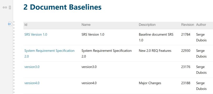Select revision number 23188
Viewport: 213px width, 94px height.
point(186,83)
